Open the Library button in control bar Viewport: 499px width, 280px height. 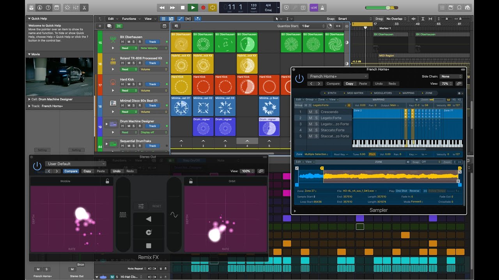31,7
